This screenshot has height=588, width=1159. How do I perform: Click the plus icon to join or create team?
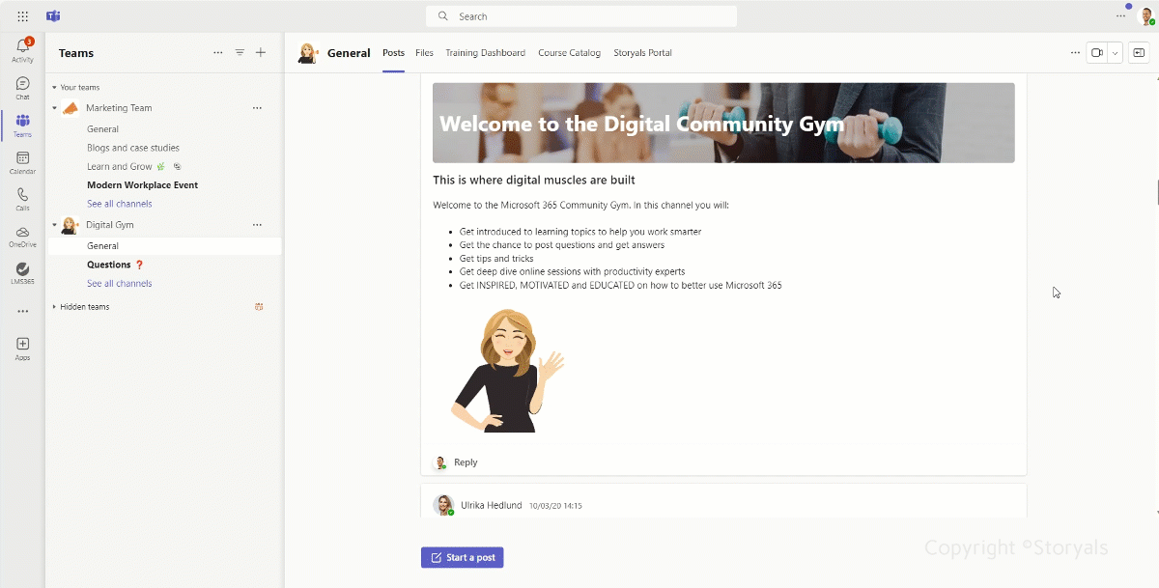(x=261, y=53)
